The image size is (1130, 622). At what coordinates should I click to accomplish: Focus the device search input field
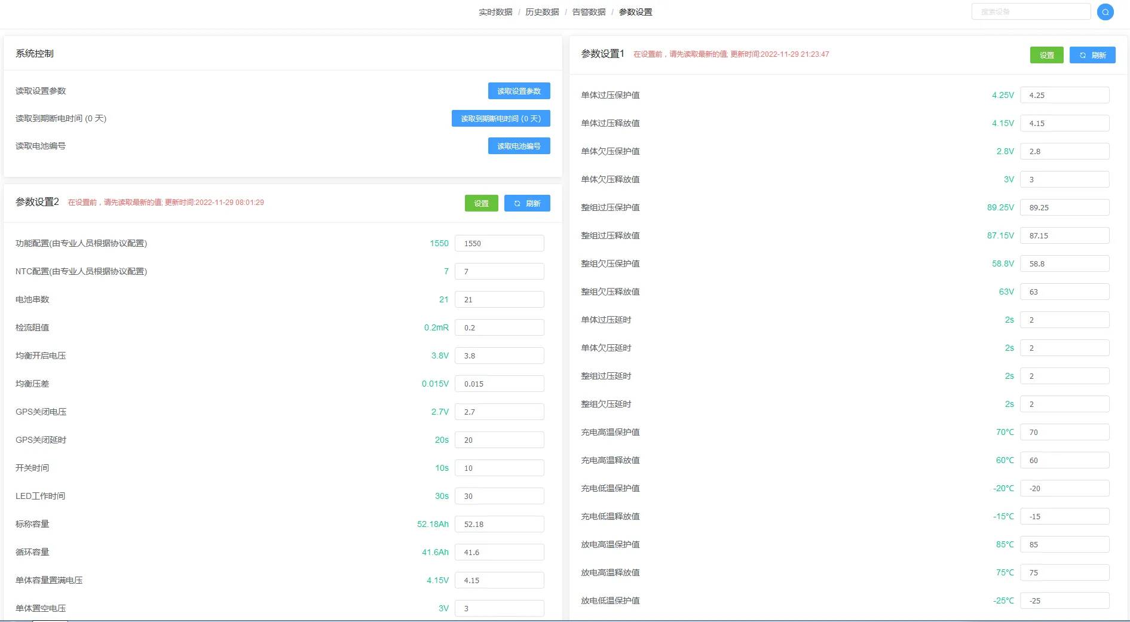pos(1031,12)
